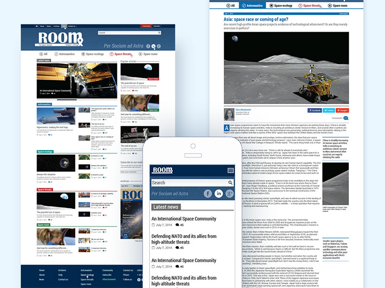Click Space ecology in the desktop footer links
The image size is (385, 288).
[87, 275]
